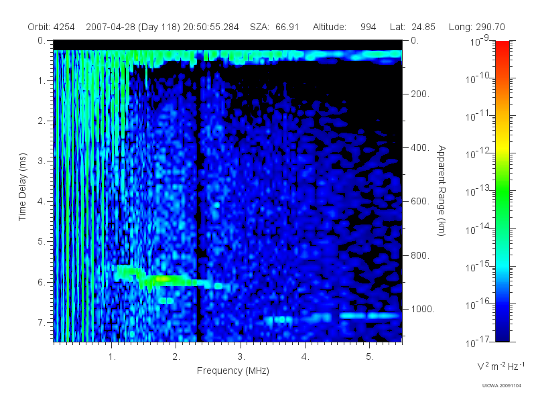Click the 'UIOWA 20091104' credit text
This screenshot has width=536, height=402.
click(x=501, y=386)
